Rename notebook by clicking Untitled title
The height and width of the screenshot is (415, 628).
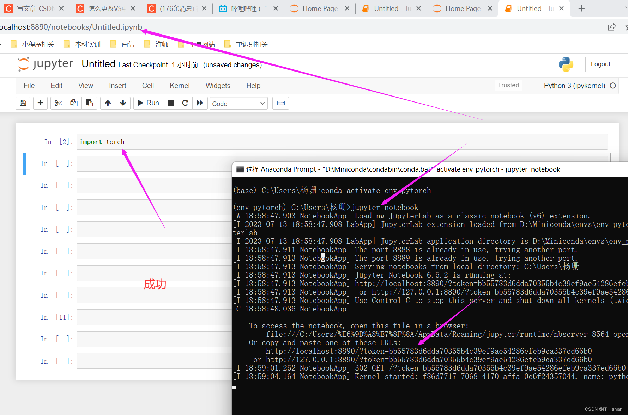click(99, 64)
